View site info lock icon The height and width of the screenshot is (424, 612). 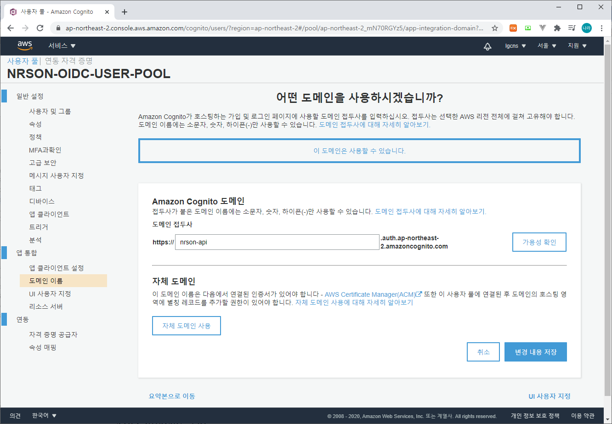pos(58,28)
